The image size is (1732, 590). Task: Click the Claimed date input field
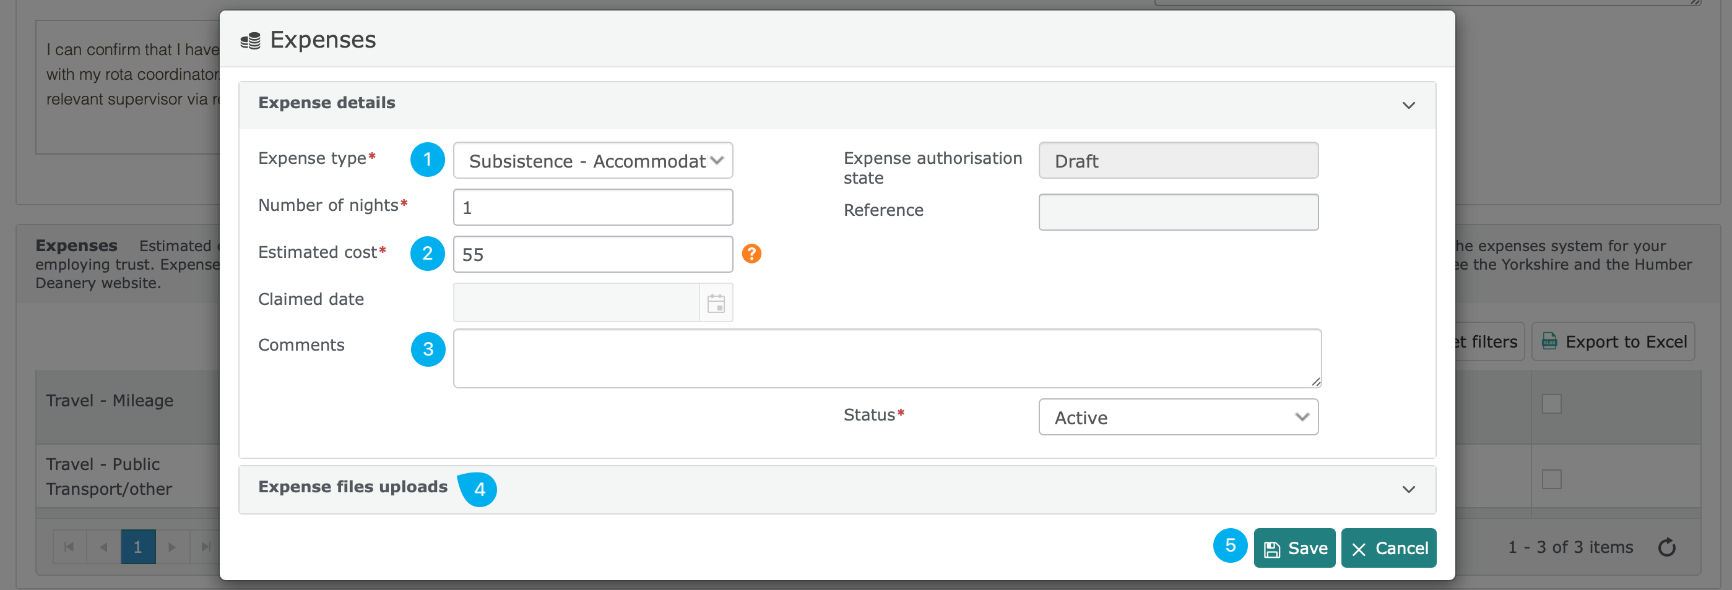pyautogui.click(x=576, y=302)
